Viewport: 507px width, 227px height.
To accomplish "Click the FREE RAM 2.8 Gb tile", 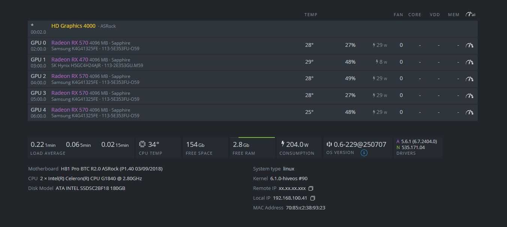I will [252, 148].
